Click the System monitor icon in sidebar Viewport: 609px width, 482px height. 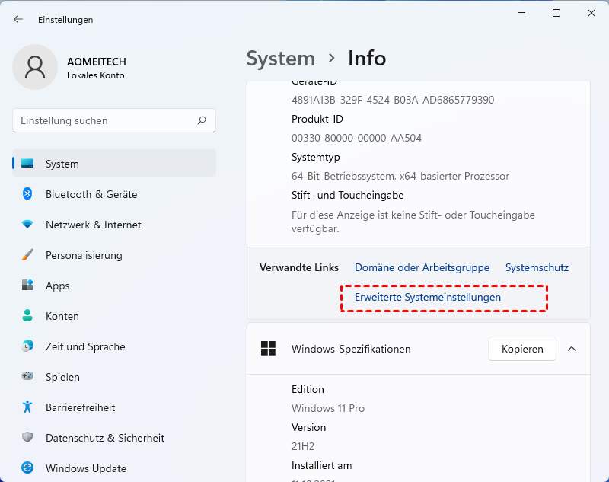click(28, 164)
